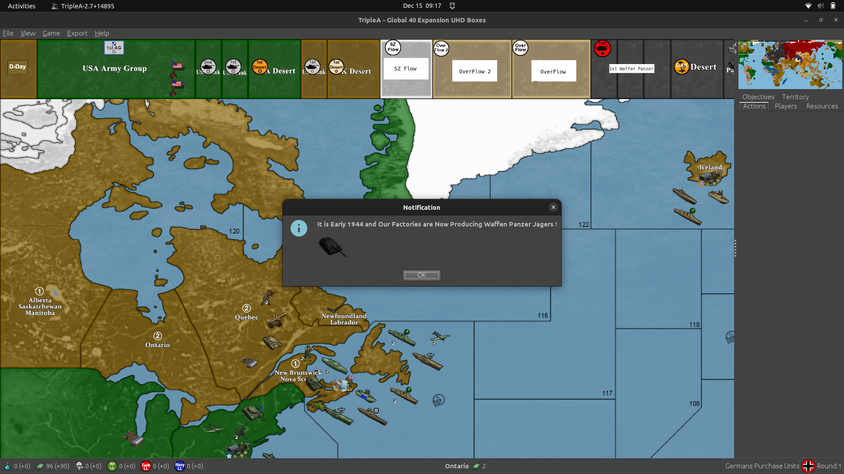This screenshot has height=474, width=844.
Task: Click the D-Day box in top bar
Action: point(18,67)
